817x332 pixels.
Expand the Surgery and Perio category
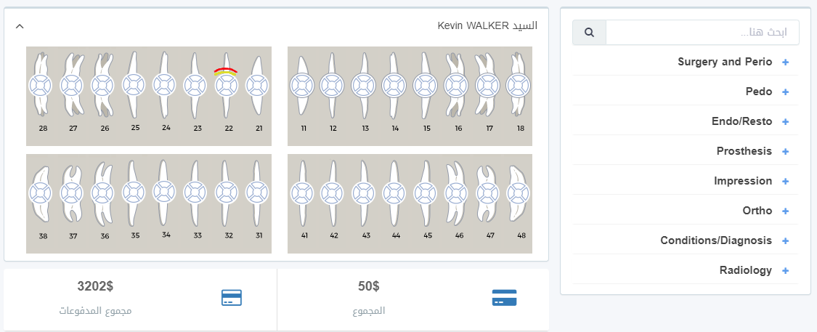click(x=786, y=62)
